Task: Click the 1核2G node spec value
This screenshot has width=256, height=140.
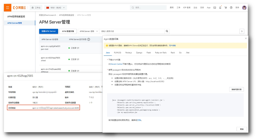Action: pyautogui.click(x=35, y=102)
